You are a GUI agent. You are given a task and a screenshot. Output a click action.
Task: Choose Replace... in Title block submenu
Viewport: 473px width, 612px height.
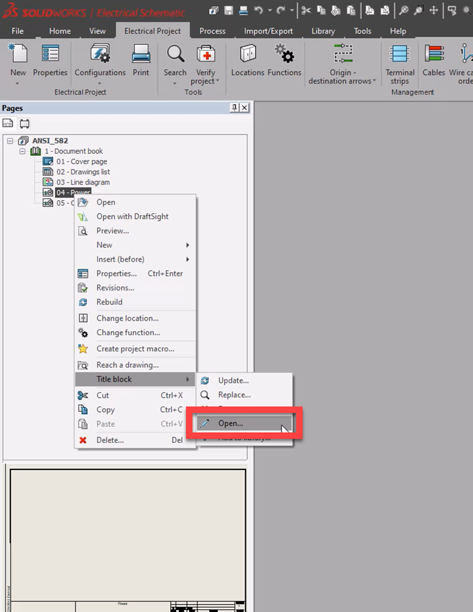(244, 395)
